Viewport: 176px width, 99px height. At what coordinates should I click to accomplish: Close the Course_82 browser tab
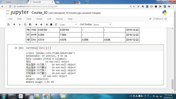(x=53, y=2)
